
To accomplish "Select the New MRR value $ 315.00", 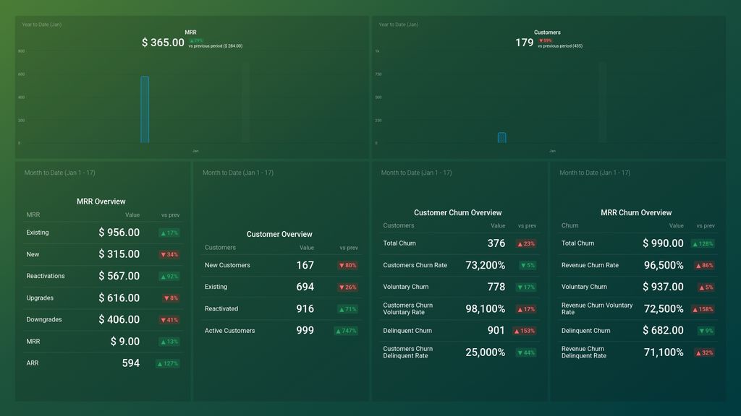I will coord(119,254).
